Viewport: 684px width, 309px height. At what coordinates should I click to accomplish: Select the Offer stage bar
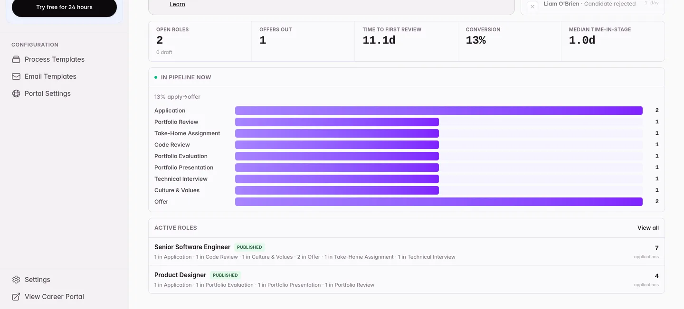pos(439,202)
